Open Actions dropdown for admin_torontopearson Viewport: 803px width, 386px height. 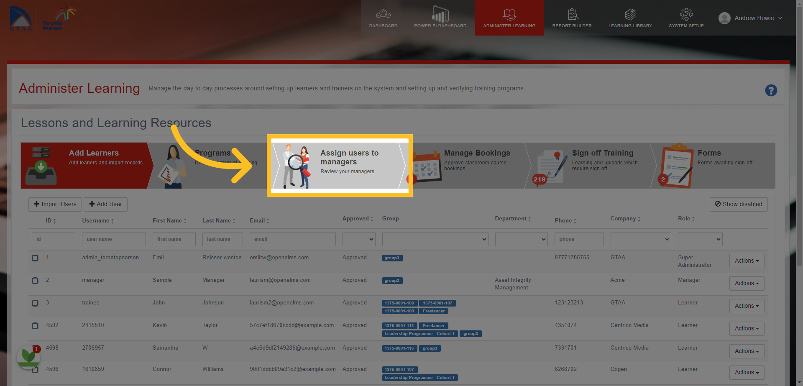pyautogui.click(x=747, y=261)
